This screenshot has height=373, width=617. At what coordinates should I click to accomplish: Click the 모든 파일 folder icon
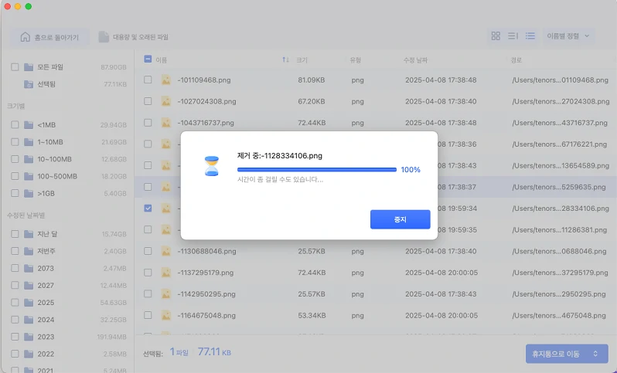pos(29,67)
